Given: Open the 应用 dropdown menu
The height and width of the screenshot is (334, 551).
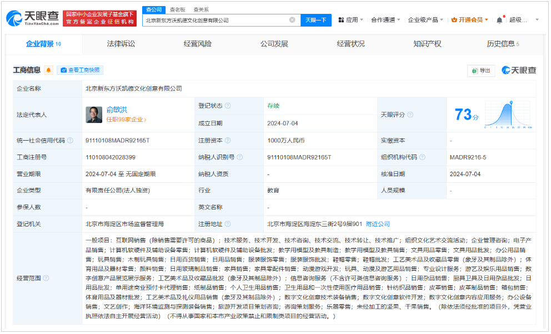Looking at the screenshot, I should [x=350, y=20].
